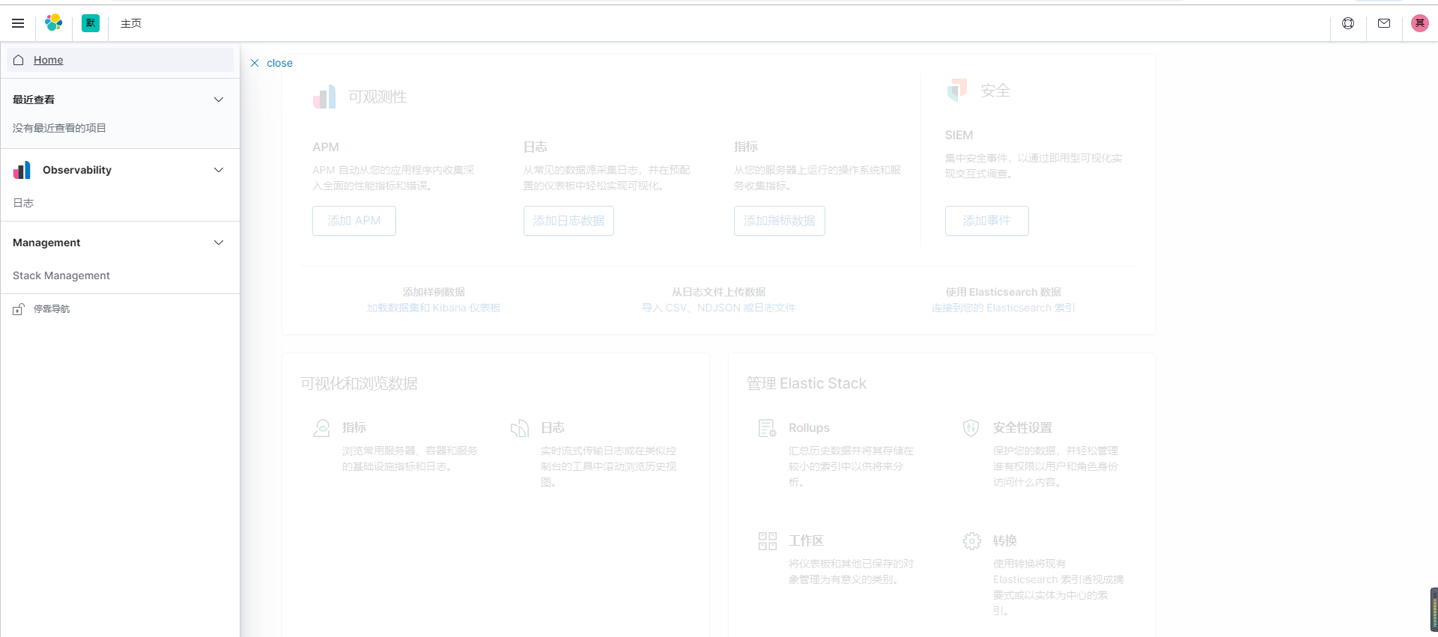This screenshot has height=637, width=1438.
Task: Open the mail newsfeed icon
Action: click(x=1384, y=23)
